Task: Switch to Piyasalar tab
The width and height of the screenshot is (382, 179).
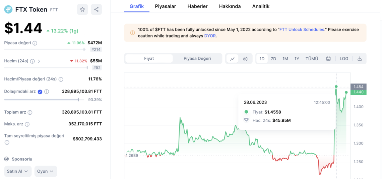Action: (x=166, y=6)
